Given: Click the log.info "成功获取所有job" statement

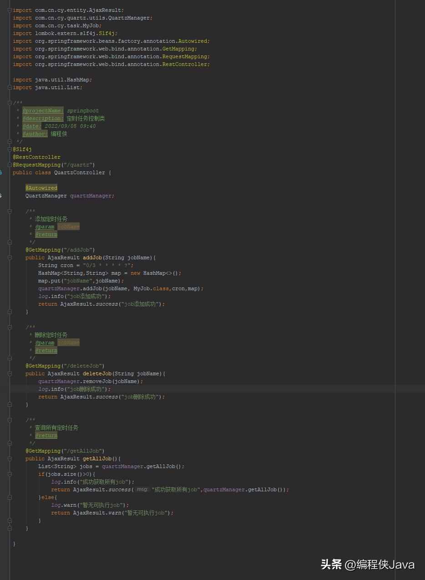Looking at the screenshot, I should [93, 482].
